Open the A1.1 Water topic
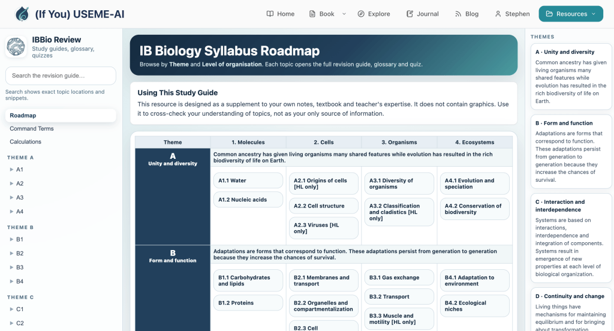This screenshot has height=331, width=614. click(248, 180)
